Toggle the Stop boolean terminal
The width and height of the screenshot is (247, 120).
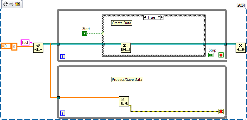(x=211, y=55)
